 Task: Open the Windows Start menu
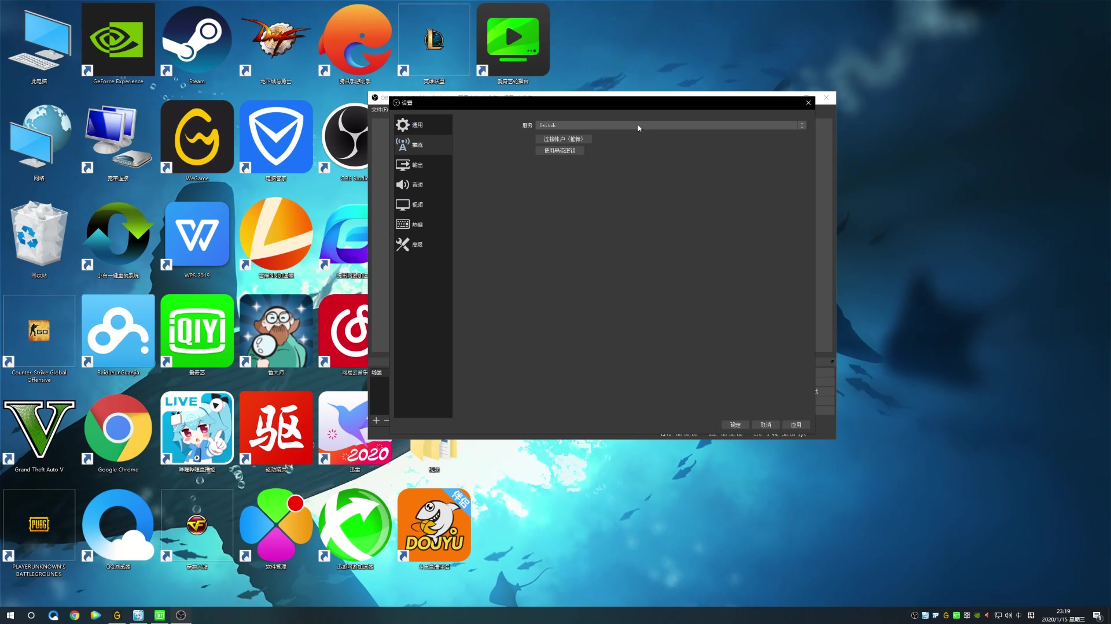[x=10, y=615]
